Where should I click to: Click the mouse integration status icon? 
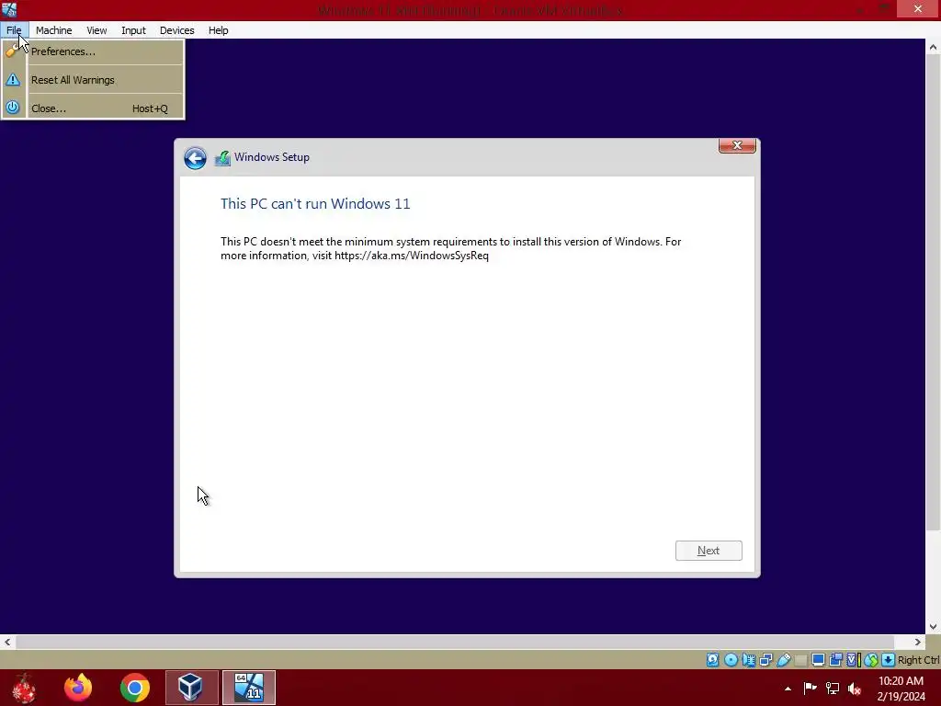(871, 660)
